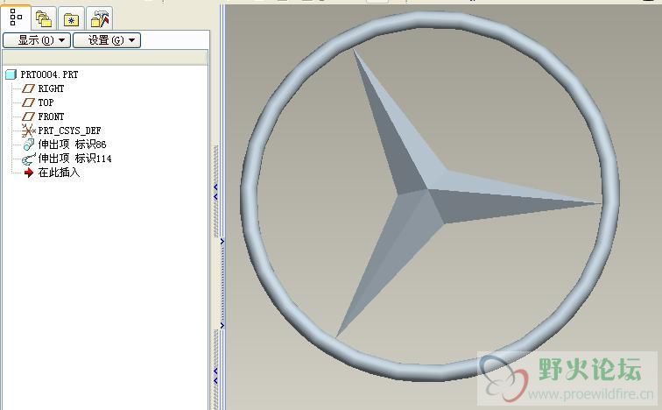
Task: Open the Connections tab with hammer icon
Action: point(100,19)
